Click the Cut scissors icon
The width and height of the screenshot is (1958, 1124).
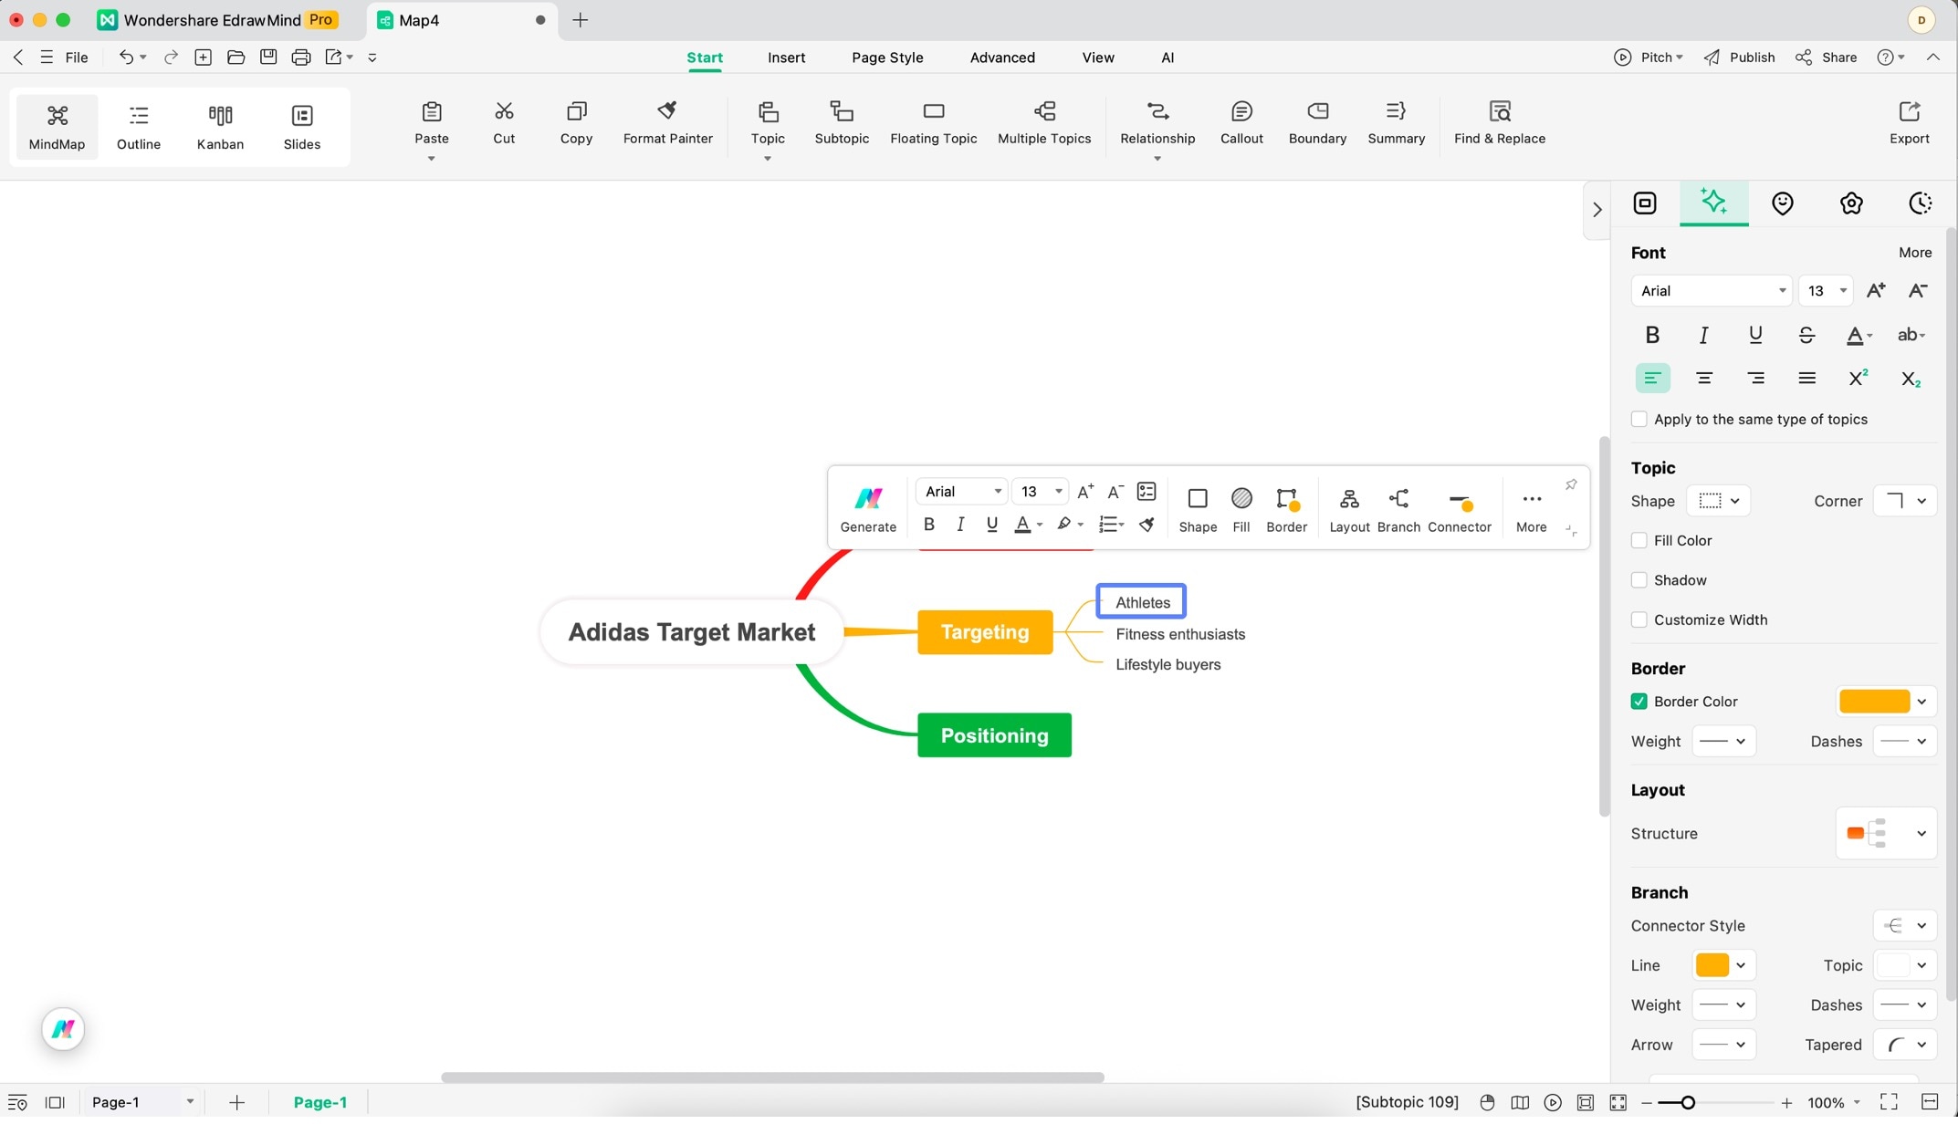pos(504,111)
